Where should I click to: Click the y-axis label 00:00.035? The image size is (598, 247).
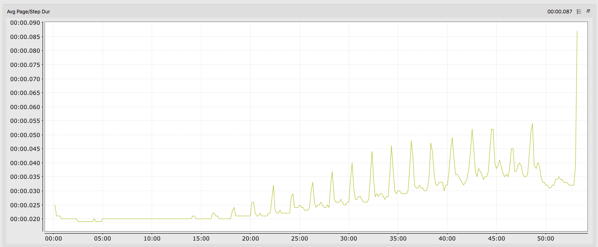[x=26, y=177]
